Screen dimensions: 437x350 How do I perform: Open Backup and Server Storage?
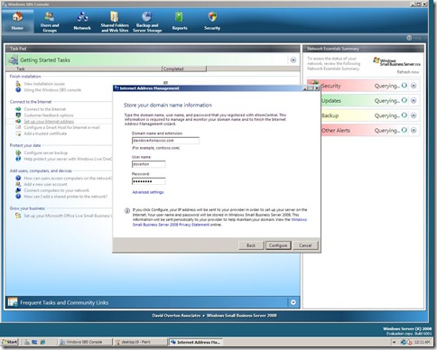pos(147,22)
